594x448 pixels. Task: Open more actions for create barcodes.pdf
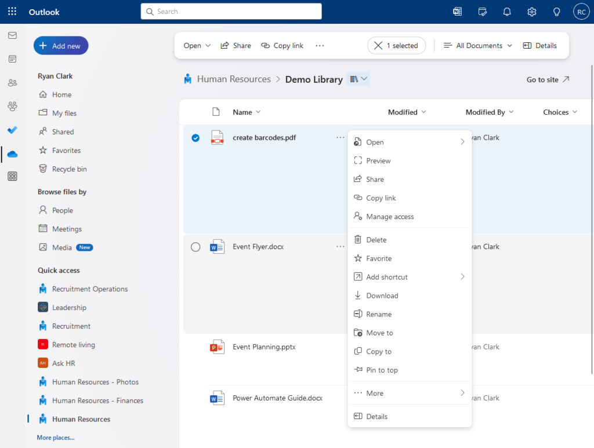point(340,137)
